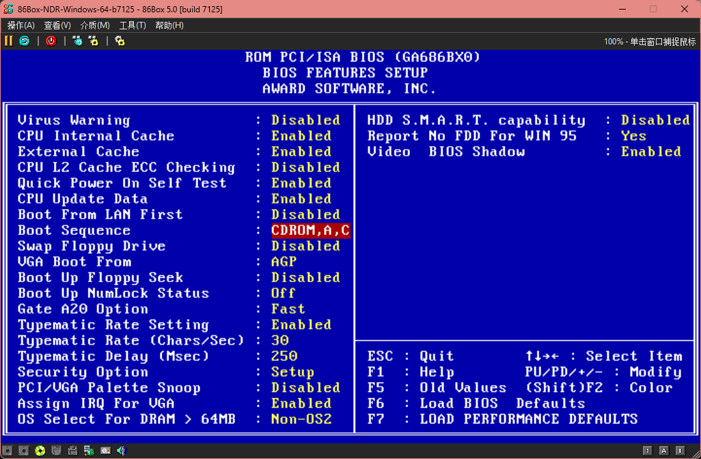701x459 pixels.
Task: Click the window resize grip corner
Action: click(695, 453)
